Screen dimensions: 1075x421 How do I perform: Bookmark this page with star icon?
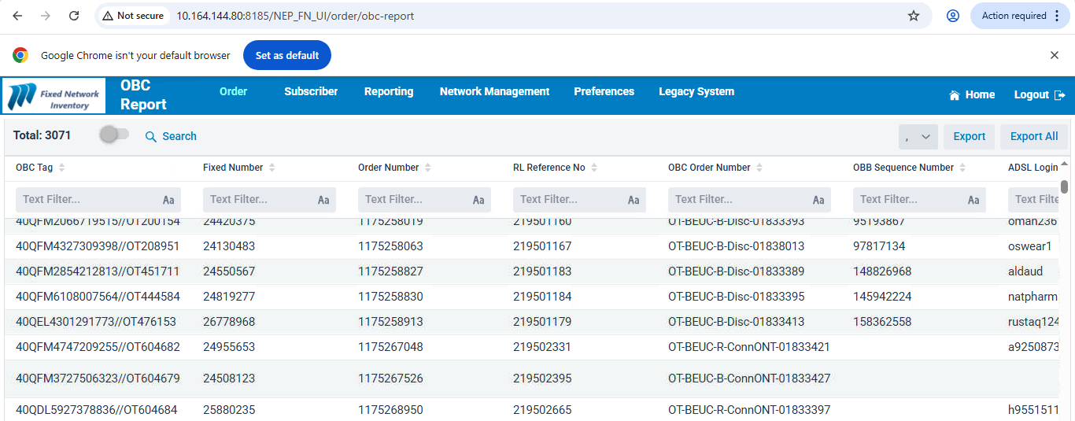914,16
